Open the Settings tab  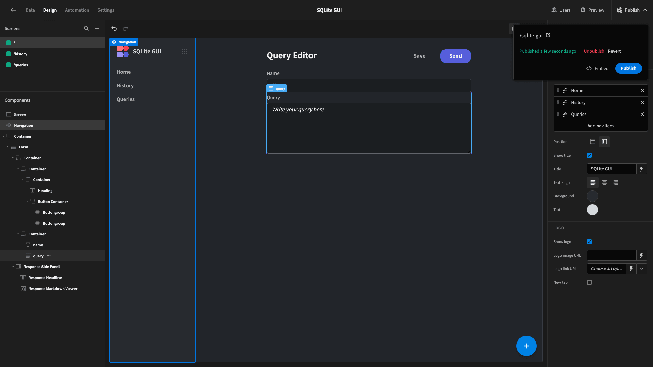coord(106,10)
